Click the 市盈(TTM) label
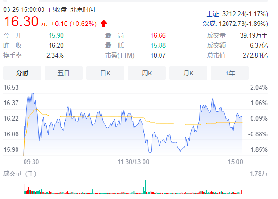 120,56
